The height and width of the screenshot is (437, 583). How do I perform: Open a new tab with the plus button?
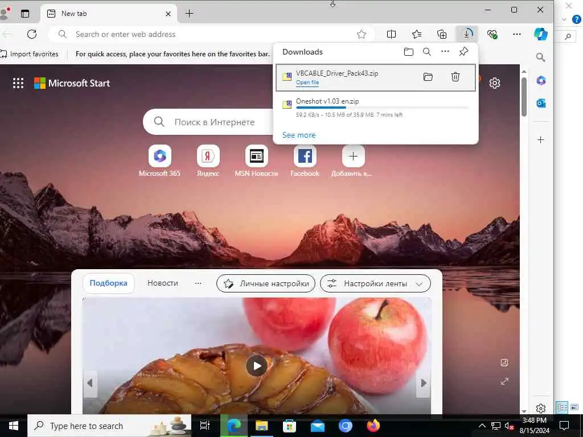pos(189,14)
